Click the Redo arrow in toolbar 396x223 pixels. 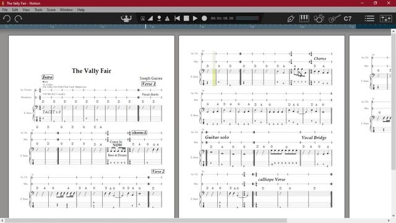(18, 19)
